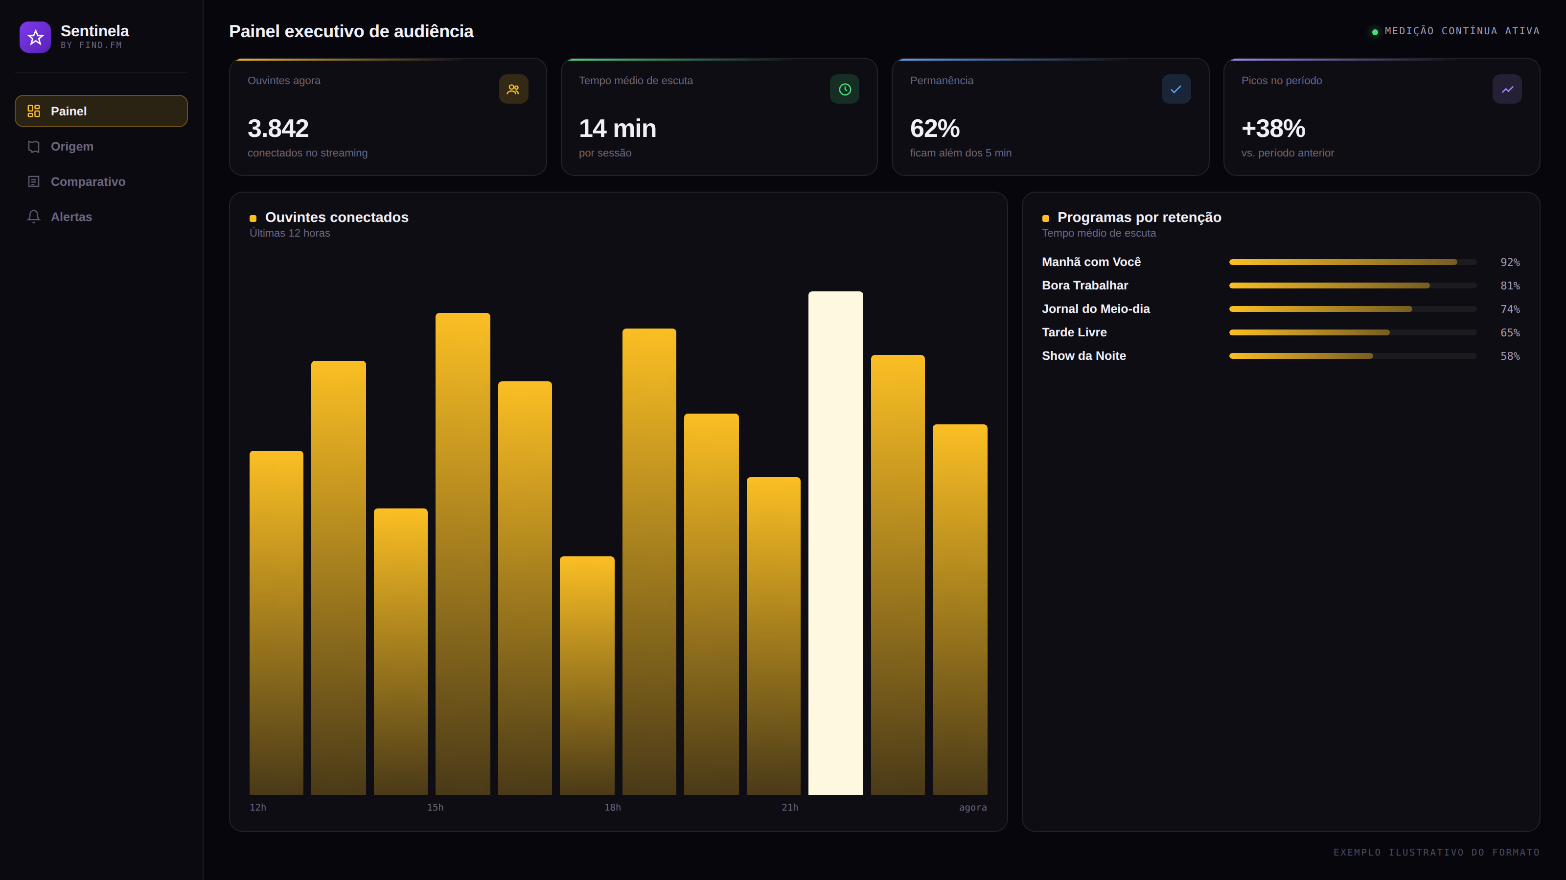Click the green status dot beside Medição contínua
1566x880 pixels.
pyautogui.click(x=1375, y=32)
